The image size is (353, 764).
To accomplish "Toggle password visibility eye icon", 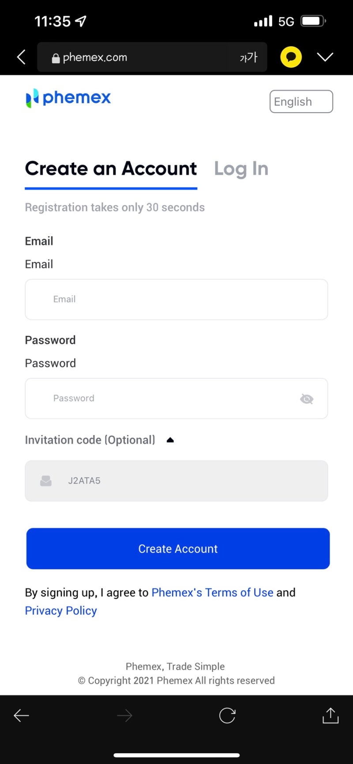I will click(307, 399).
